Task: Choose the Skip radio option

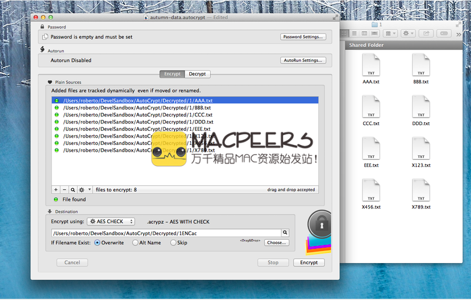Action: pos(173,243)
